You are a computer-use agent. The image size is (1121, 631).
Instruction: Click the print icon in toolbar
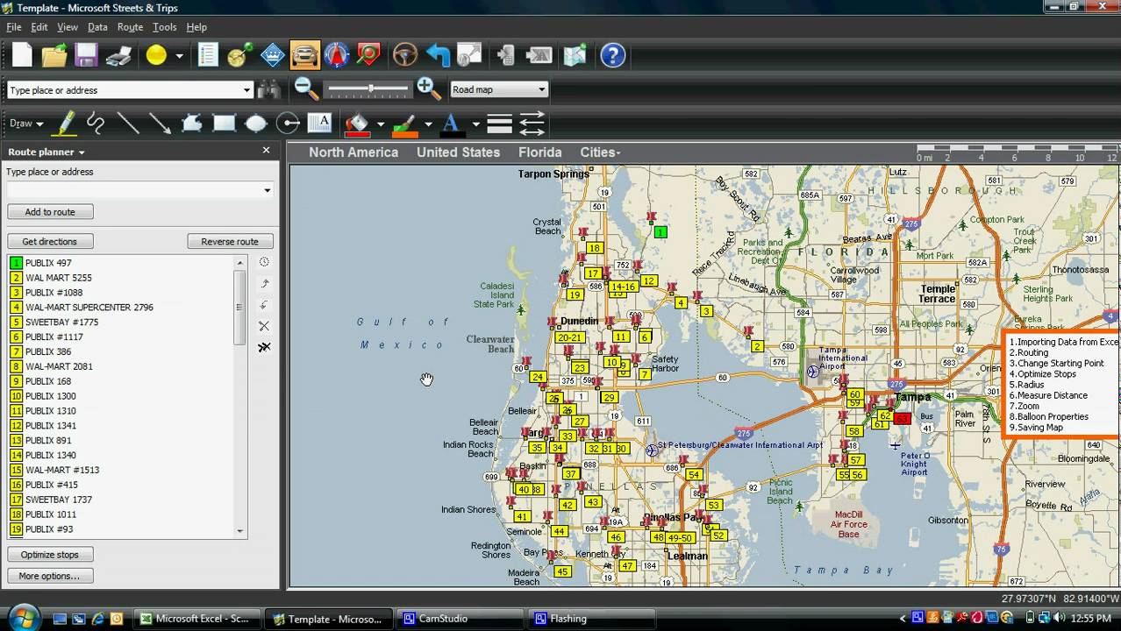[118, 56]
